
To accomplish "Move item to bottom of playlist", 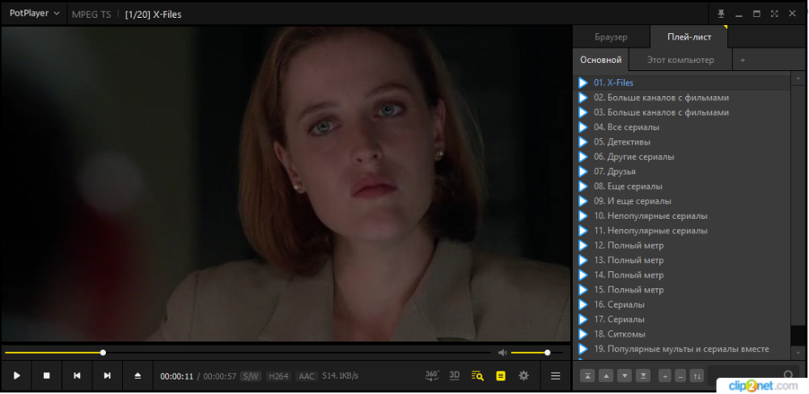I will [643, 376].
